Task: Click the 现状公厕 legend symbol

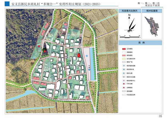Action: 124,73
